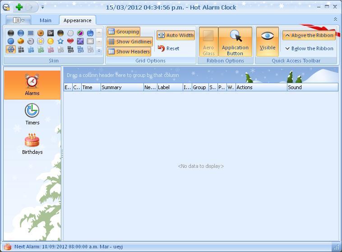
Task: Select the orange pumpkin skin
Action: point(21,41)
